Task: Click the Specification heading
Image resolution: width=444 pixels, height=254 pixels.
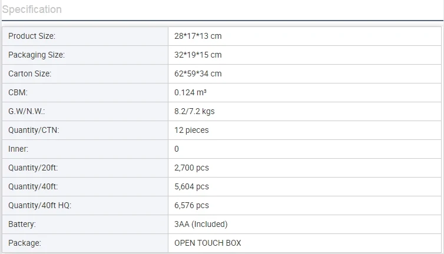Action: pos(32,9)
